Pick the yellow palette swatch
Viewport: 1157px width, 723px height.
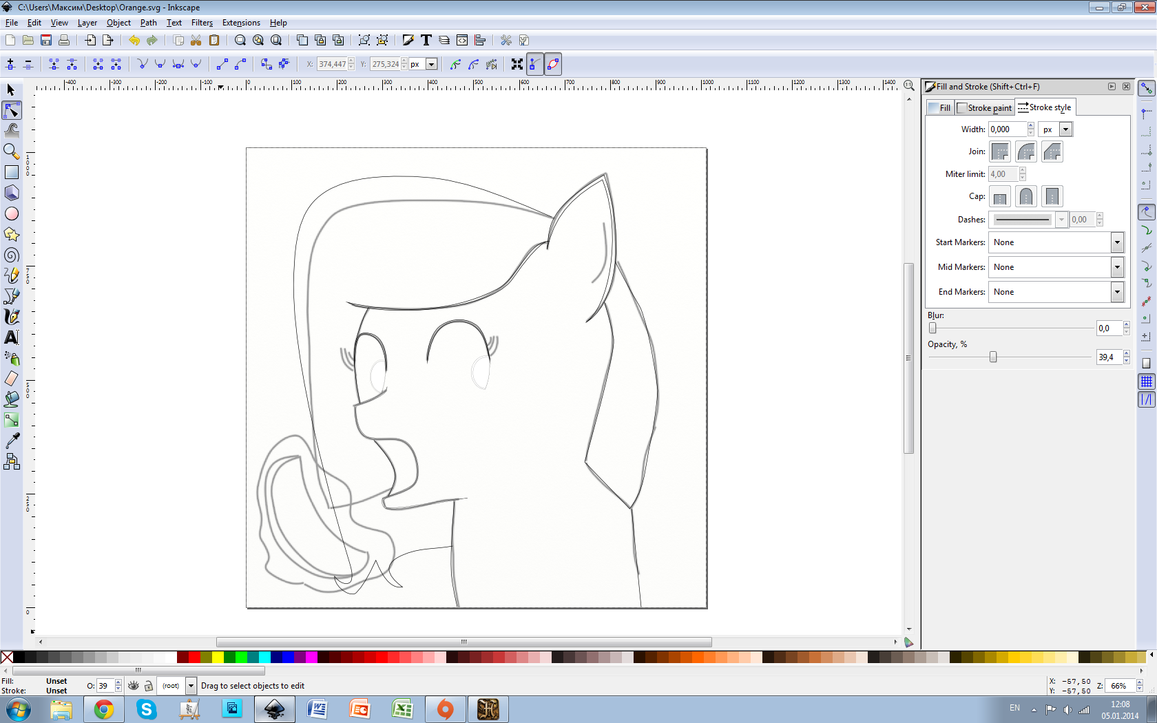(218, 657)
